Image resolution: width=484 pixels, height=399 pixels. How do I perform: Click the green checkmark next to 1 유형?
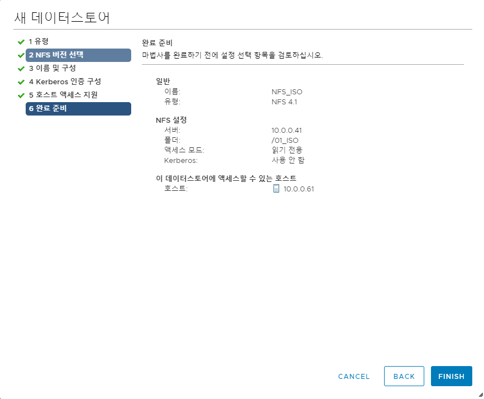[x=21, y=42]
